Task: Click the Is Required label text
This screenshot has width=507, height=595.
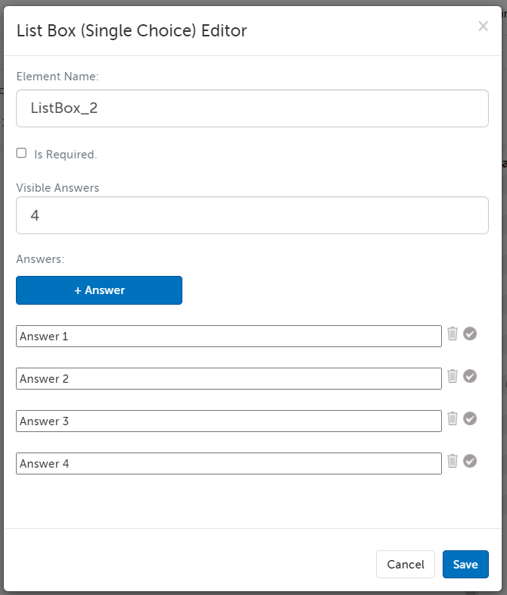Action: click(x=65, y=155)
